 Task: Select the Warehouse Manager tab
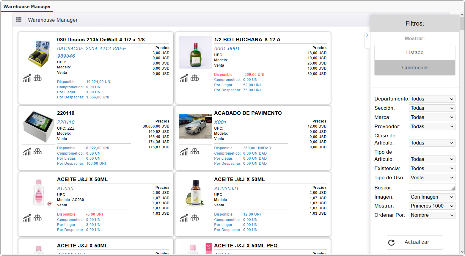(27, 7)
